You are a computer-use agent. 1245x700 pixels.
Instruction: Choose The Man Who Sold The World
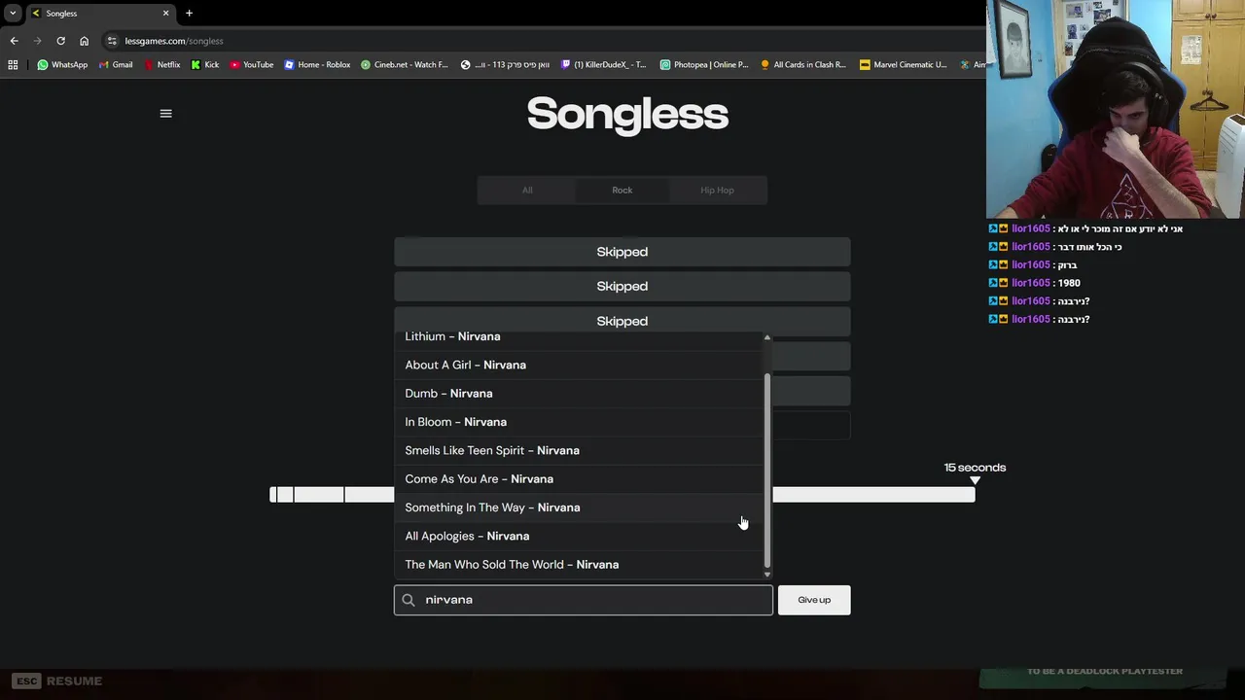pyautogui.click(x=579, y=565)
